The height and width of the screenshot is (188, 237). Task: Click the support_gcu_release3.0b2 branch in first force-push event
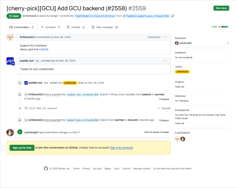pos(83,95)
